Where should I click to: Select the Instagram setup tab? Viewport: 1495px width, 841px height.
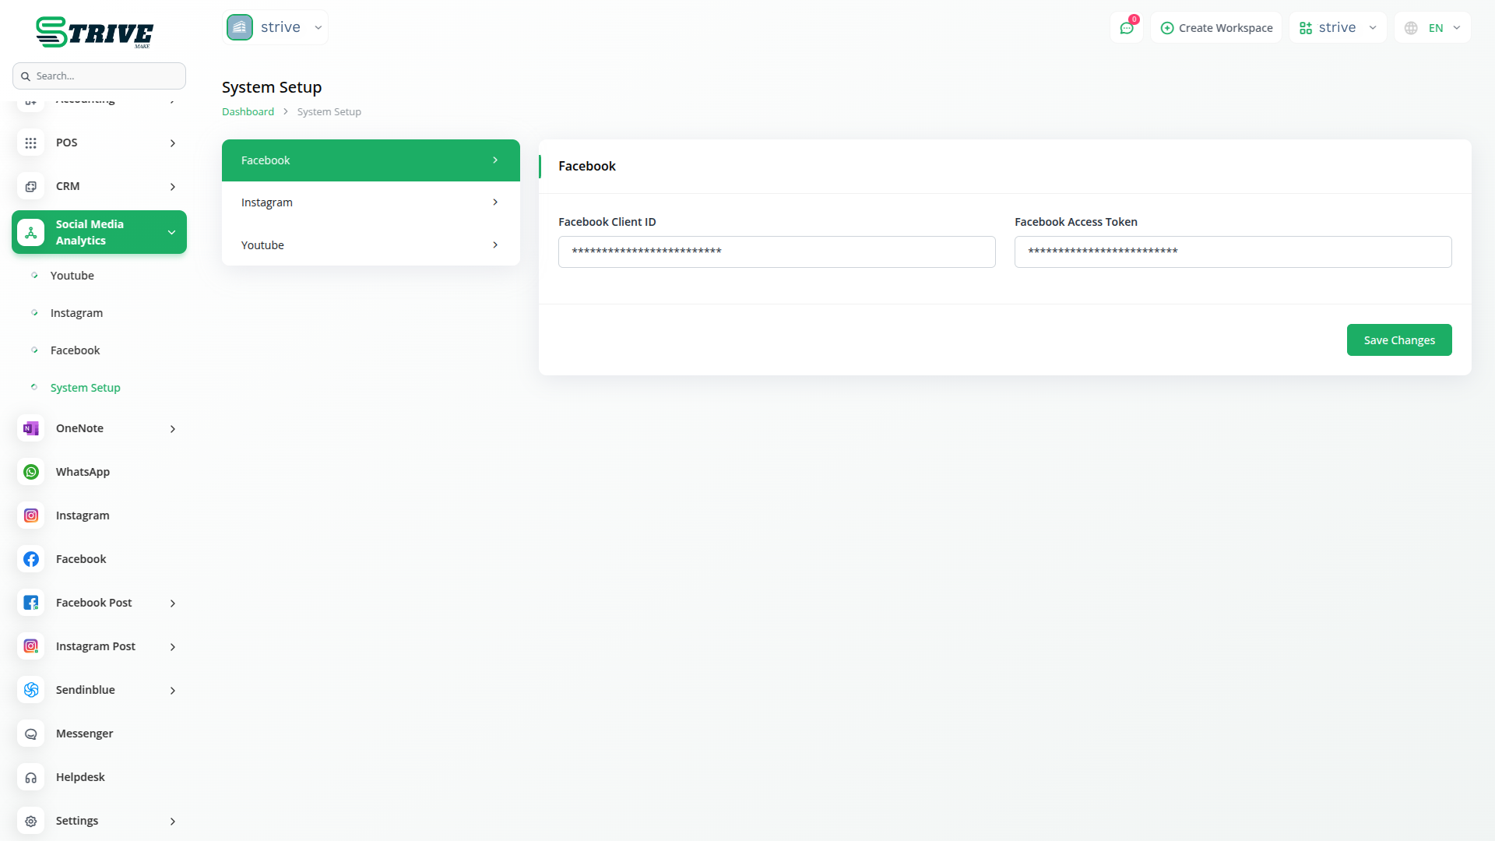pyautogui.click(x=371, y=202)
